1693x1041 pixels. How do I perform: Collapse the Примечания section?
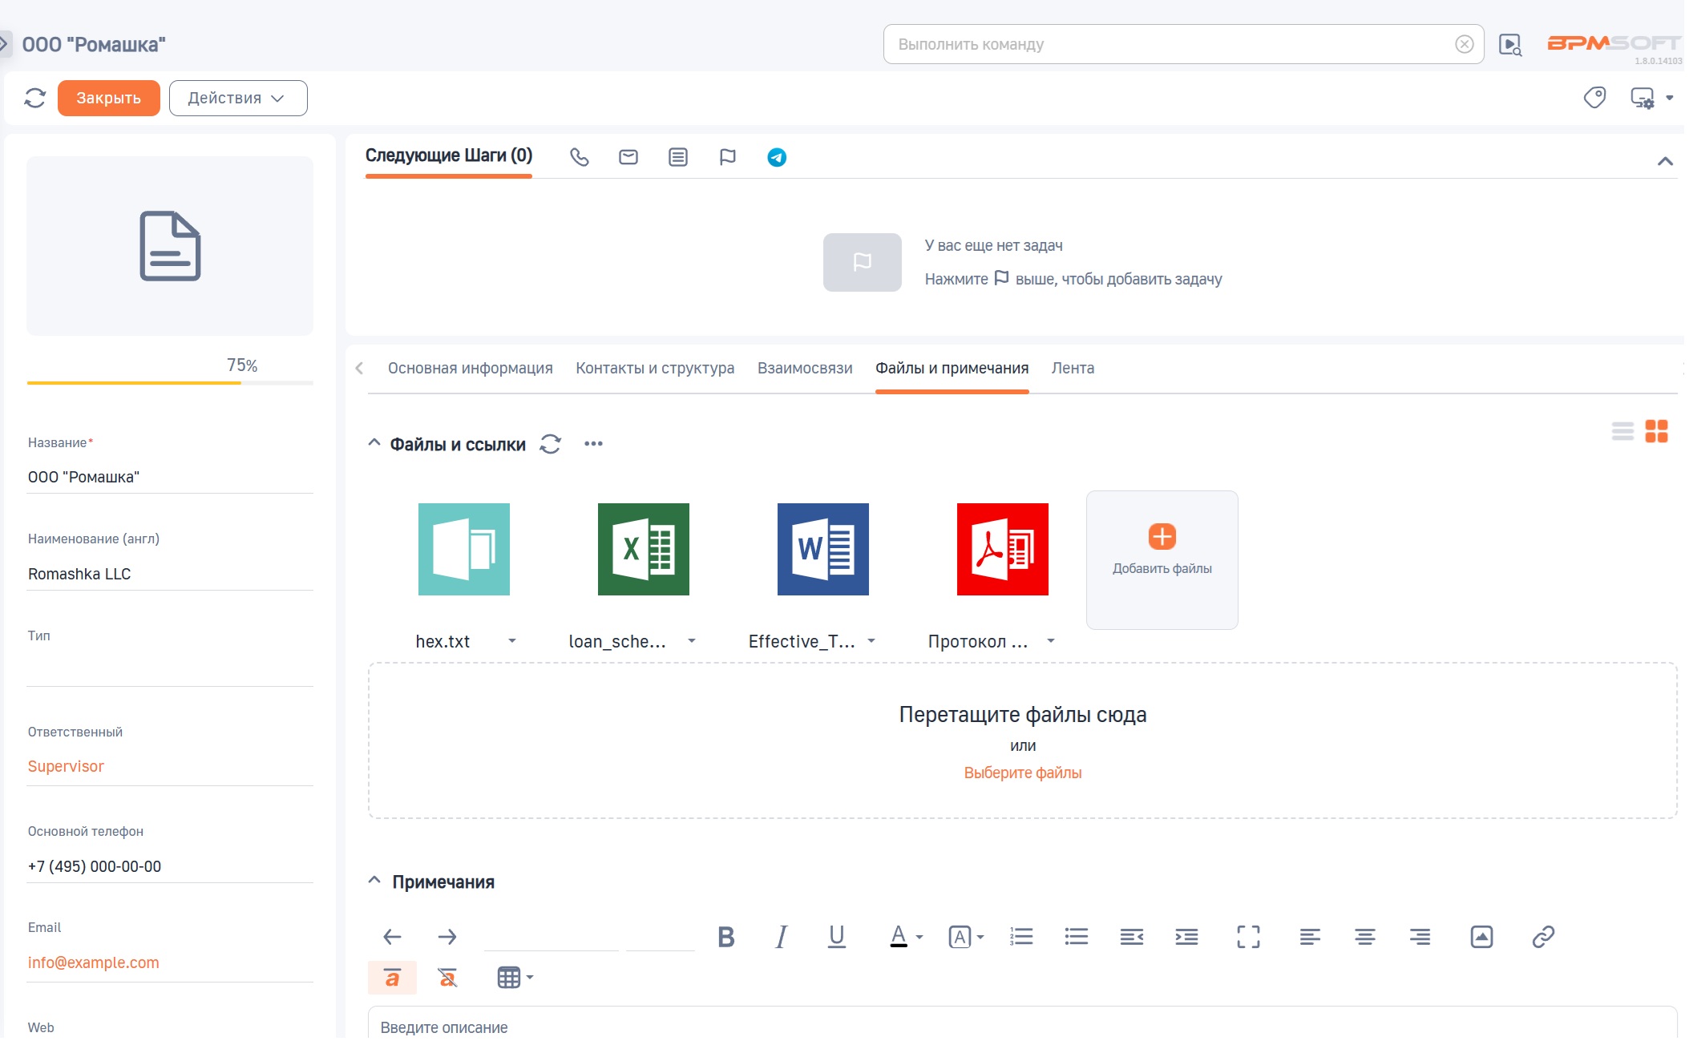pyautogui.click(x=374, y=879)
